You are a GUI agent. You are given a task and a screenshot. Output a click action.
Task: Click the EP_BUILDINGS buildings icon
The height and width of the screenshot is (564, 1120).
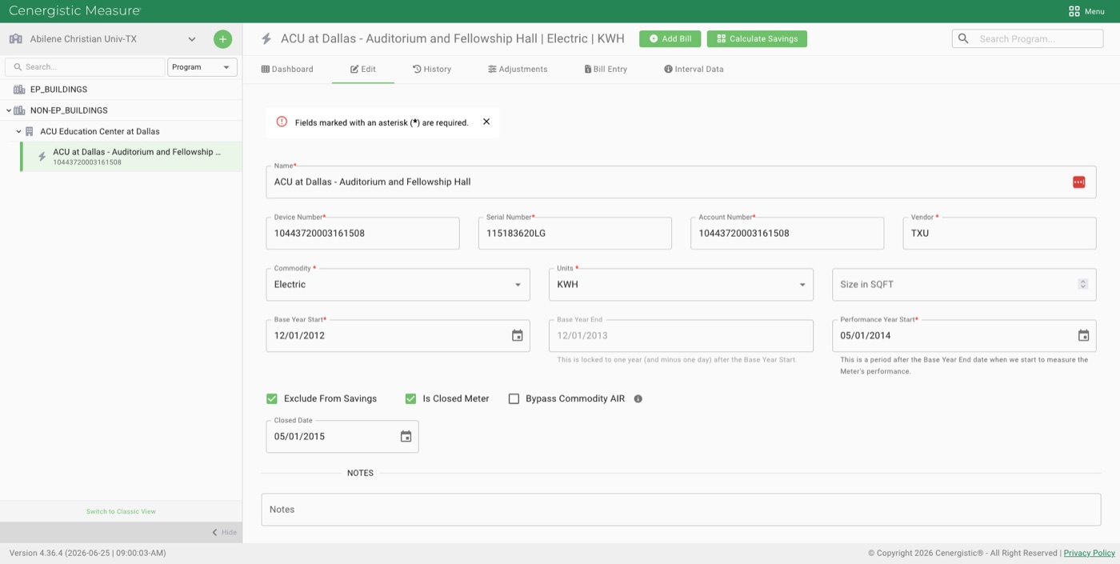(19, 90)
